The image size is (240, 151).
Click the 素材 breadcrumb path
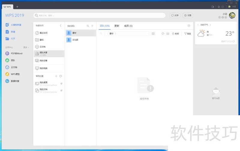pyautogui.click(x=111, y=34)
